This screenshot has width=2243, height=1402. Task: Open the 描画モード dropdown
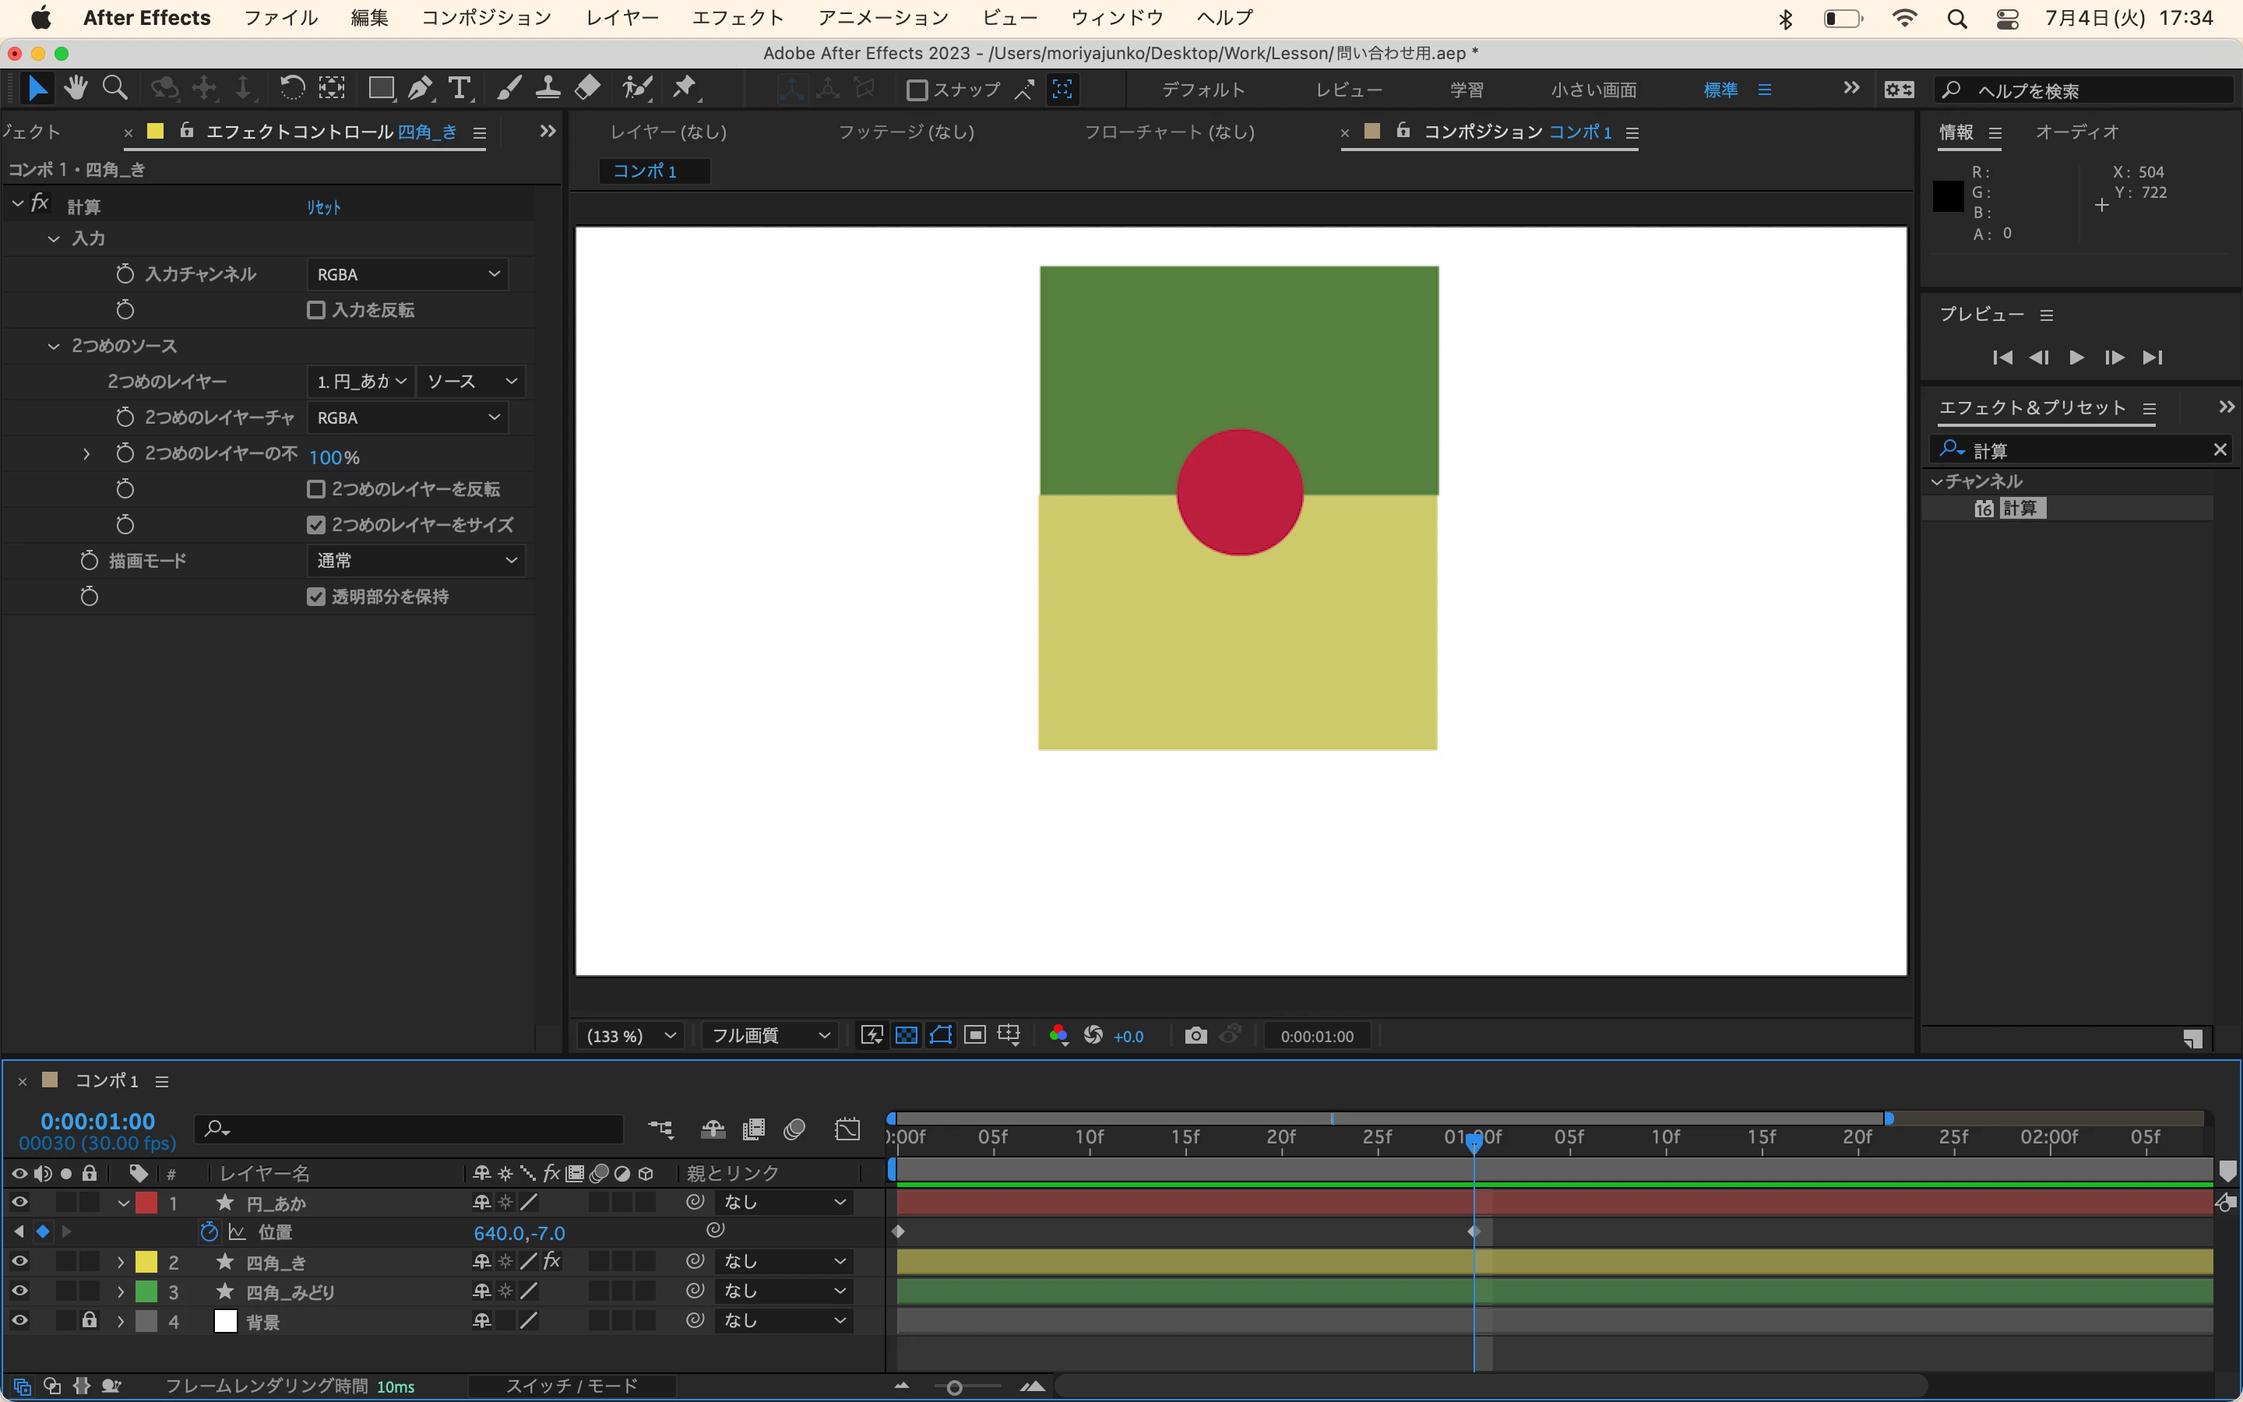pos(415,560)
